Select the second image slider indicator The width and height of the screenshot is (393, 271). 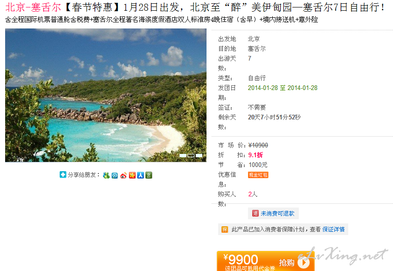(x=191, y=156)
